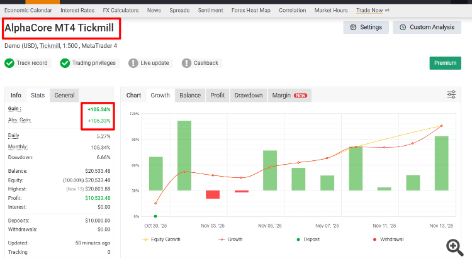Select the Profit chart tab
Viewport: 472px width, 264px height.
[x=217, y=96]
